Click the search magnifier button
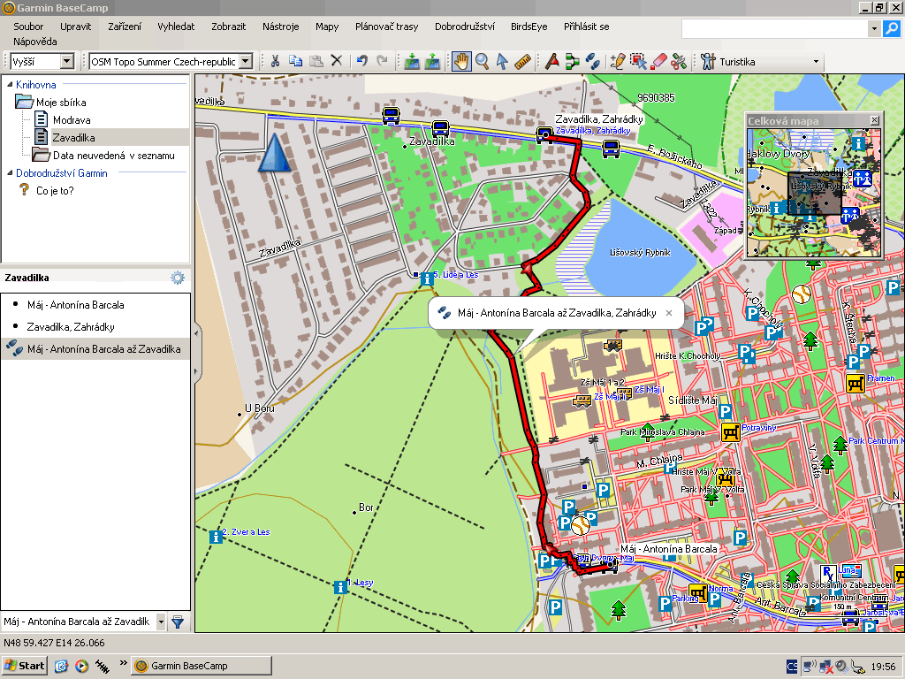 [892, 29]
